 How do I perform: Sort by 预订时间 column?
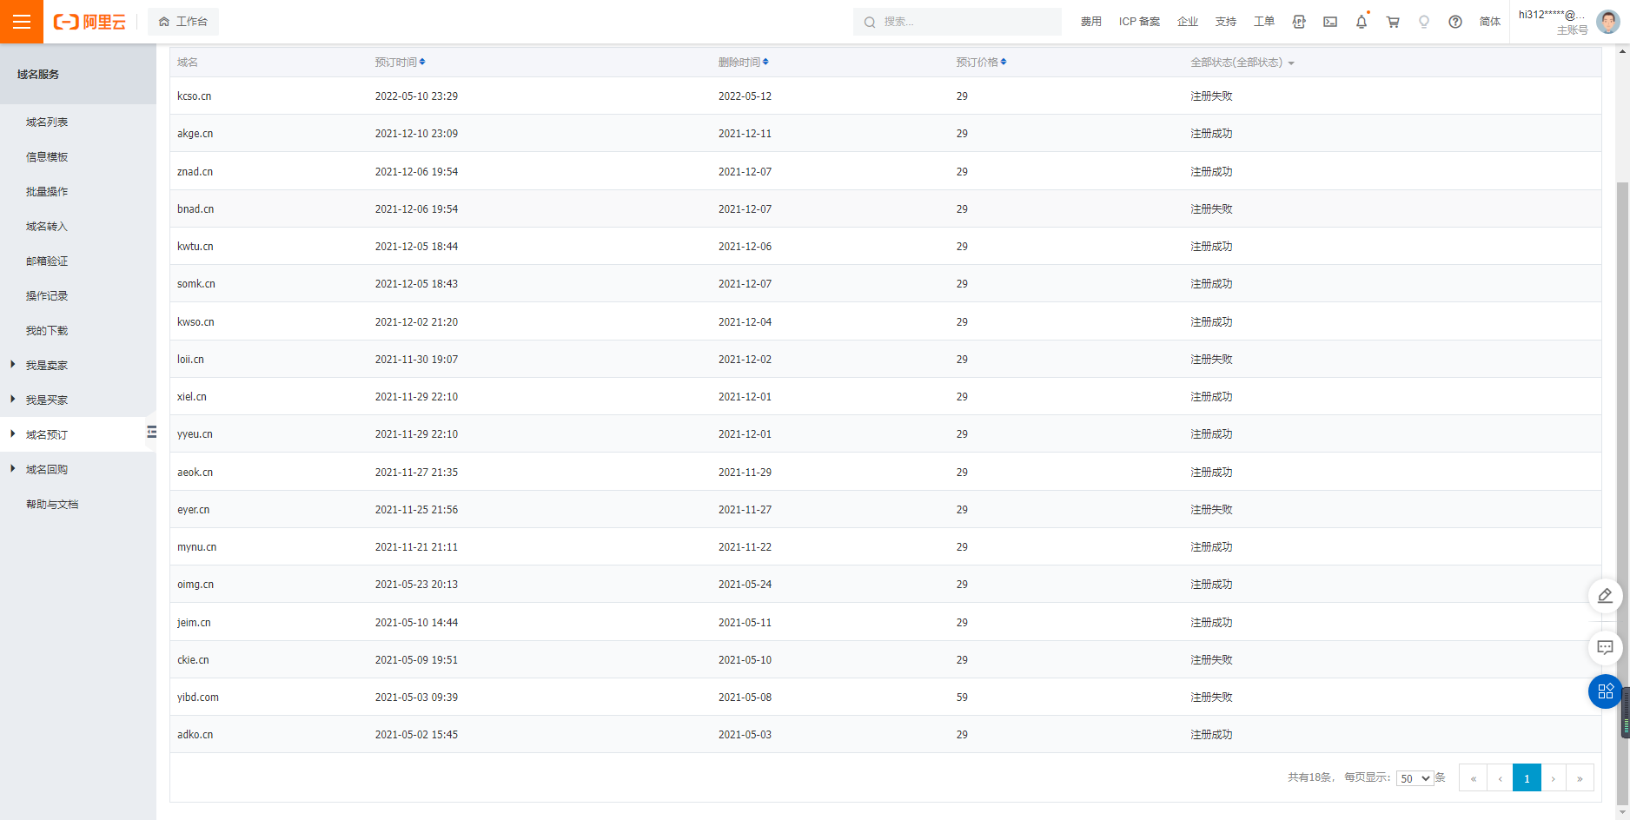[x=400, y=63]
